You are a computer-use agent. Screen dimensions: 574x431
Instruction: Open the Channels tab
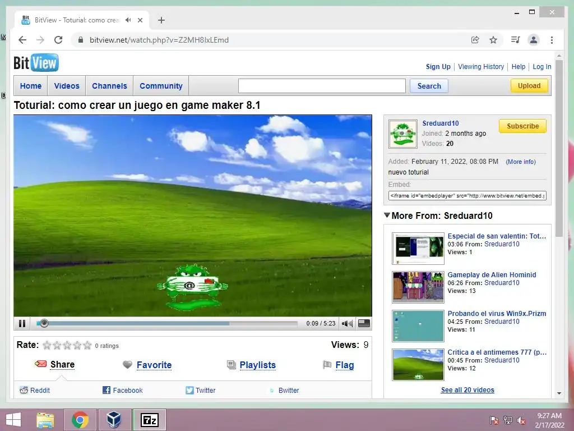pos(109,86)
